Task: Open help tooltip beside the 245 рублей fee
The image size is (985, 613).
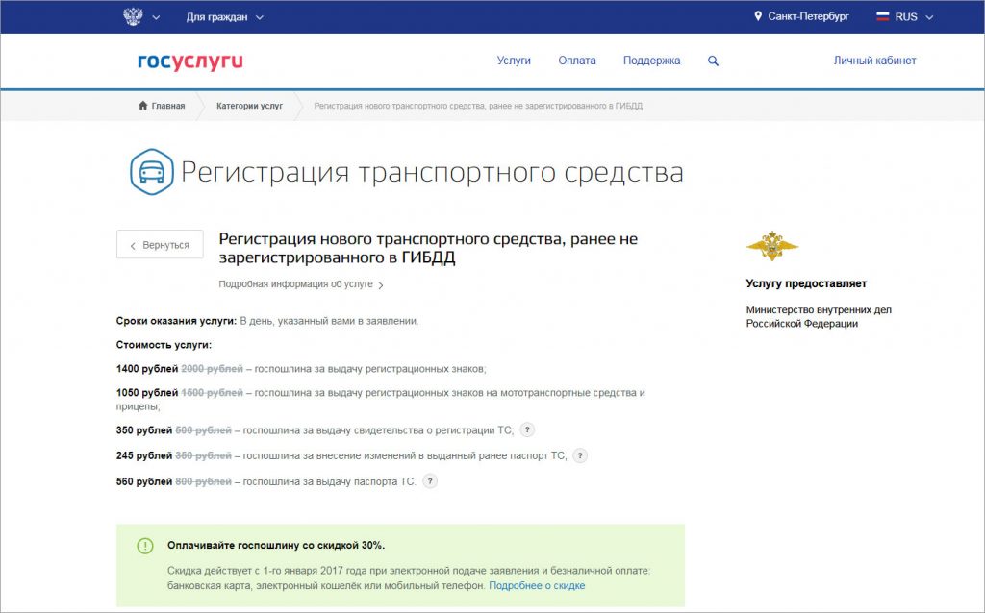Action: tap(579, 456)
